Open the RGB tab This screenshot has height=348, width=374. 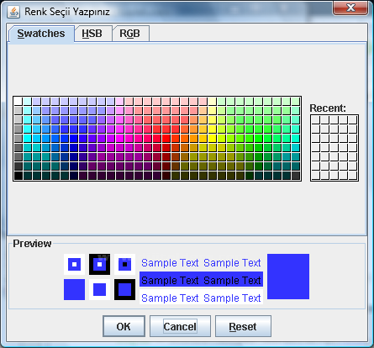[129, 34]
